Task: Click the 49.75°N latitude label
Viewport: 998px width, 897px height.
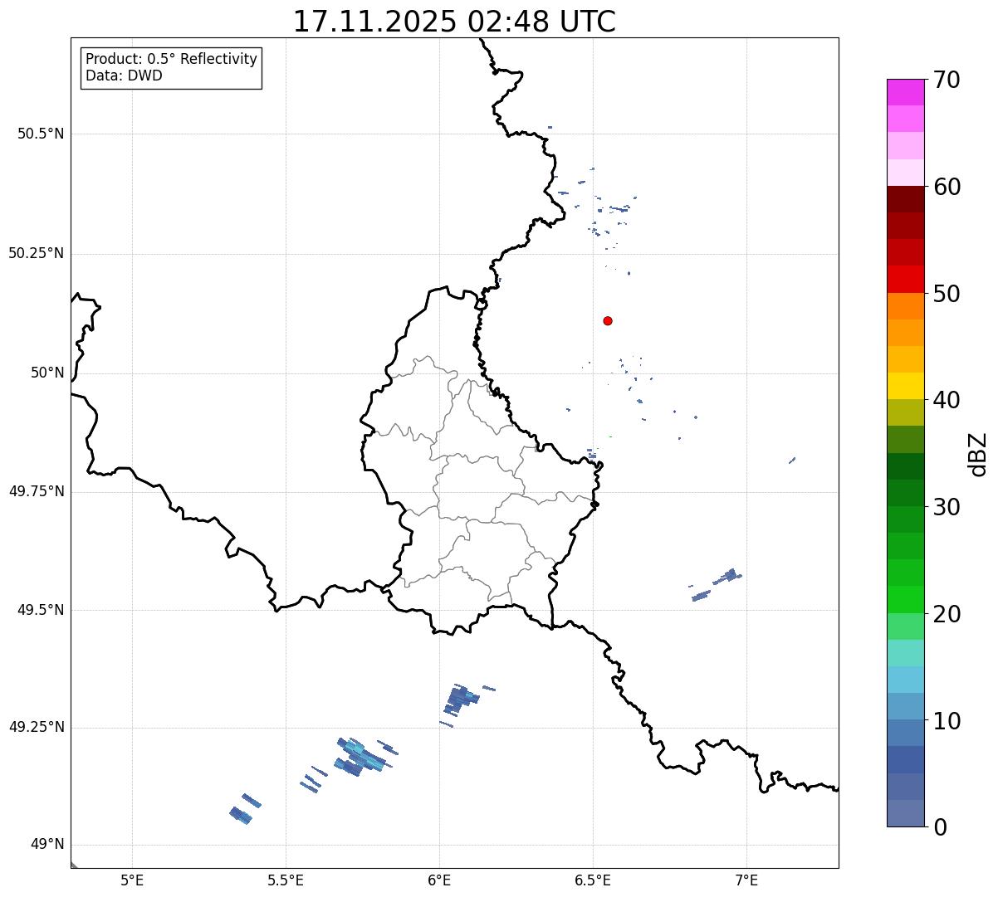Action: tap(37, 491)
